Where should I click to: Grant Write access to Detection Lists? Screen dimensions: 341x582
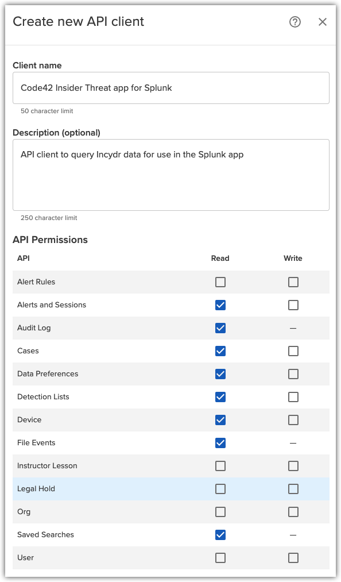[x=293, y=396]
